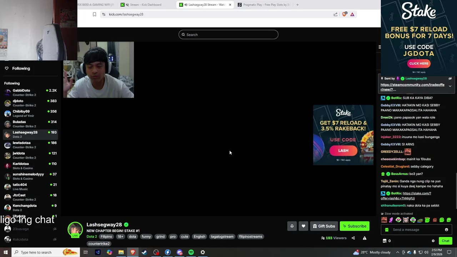Viewport: 457px width, 257px height.
Task: Close the Lashsegway28 Stream tab
Action: pyautogui.click(x=230, y=5)
